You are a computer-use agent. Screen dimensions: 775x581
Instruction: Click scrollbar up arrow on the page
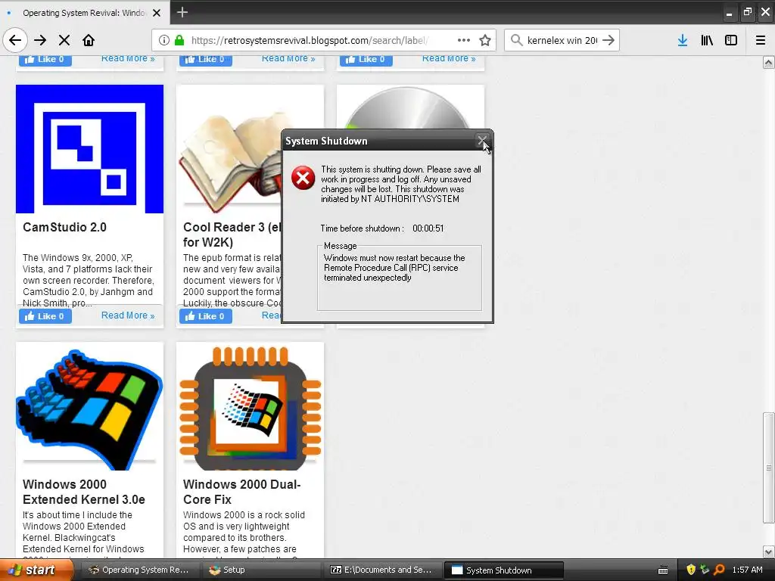[x=769, y=62]
